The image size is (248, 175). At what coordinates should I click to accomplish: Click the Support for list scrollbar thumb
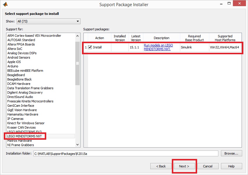pyautogui.click(x=78, y=64)
